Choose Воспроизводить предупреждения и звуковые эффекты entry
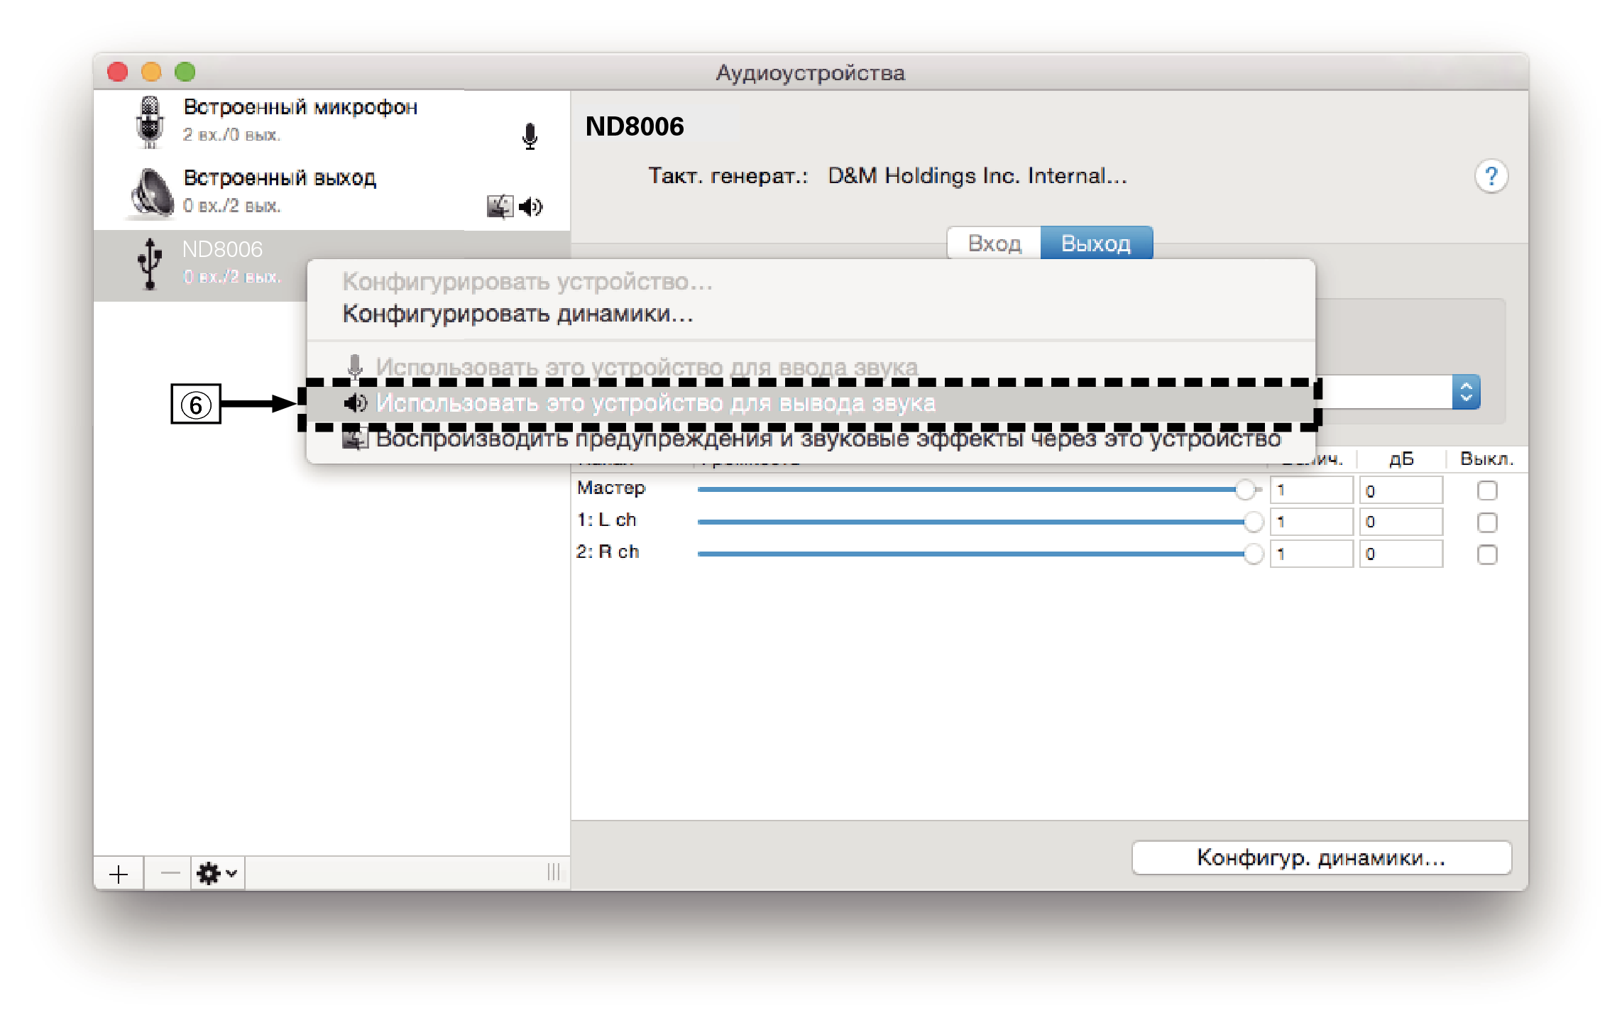1622x1025 pixels. click(811, 439)
